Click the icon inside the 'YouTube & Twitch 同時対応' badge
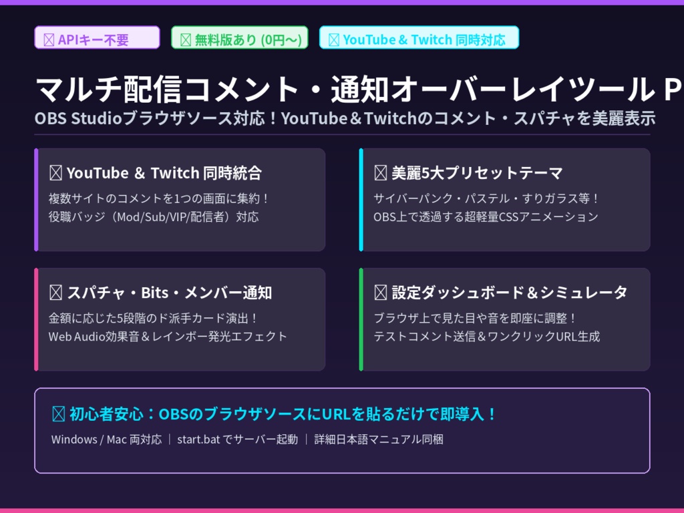 (334, 40)
